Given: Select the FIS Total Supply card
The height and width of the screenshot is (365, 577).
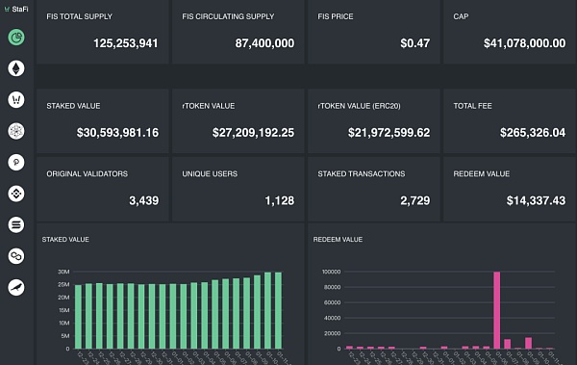Looking at the screenshot, I should 102,32.
